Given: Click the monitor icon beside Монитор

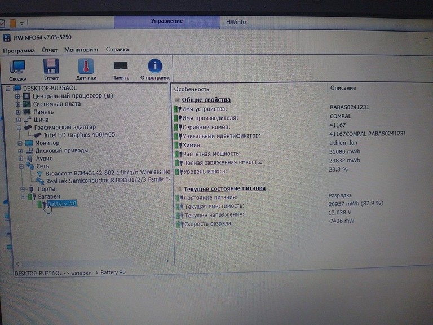Looking at the screenshot, I should tap(29, 143).
